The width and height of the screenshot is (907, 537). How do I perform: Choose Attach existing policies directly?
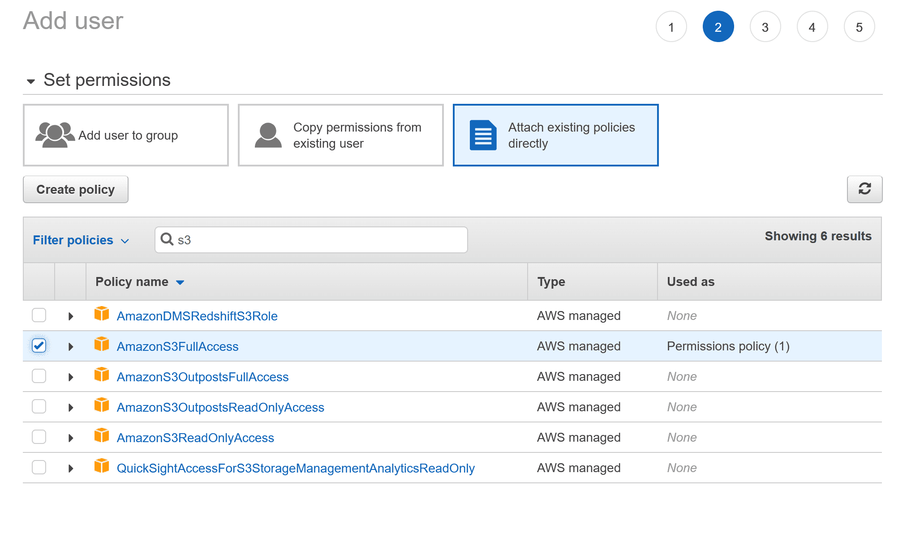pyautogui.click(x=556, y=135)
